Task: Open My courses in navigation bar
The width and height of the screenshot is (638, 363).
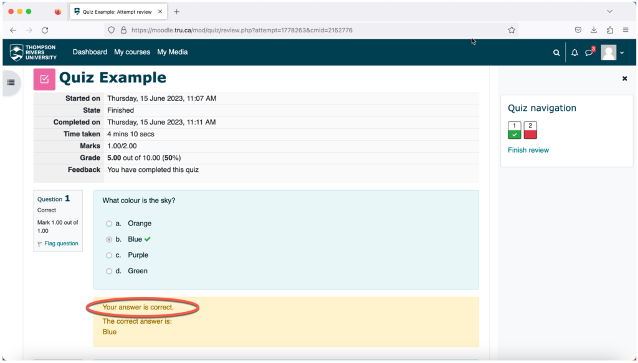Action: click(132, 52)
